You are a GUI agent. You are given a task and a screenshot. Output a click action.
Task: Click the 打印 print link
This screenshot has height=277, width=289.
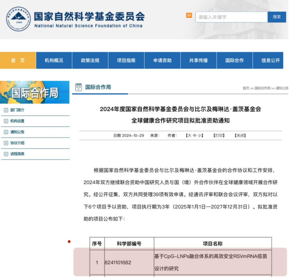pos(219,135)
